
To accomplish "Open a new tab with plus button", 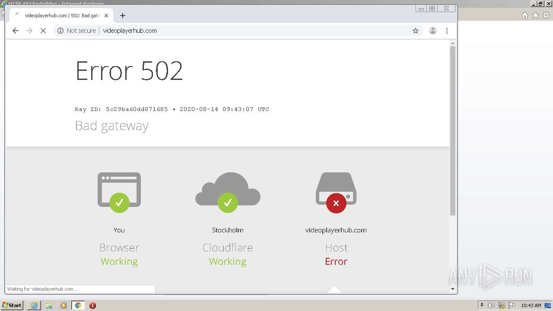I will point(123,16).
